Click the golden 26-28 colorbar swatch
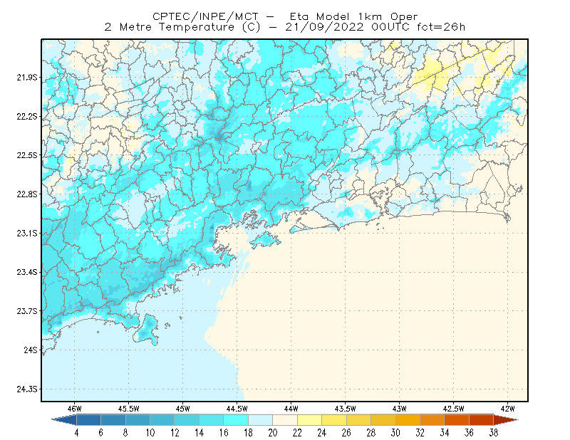 (x=359, y=420)
